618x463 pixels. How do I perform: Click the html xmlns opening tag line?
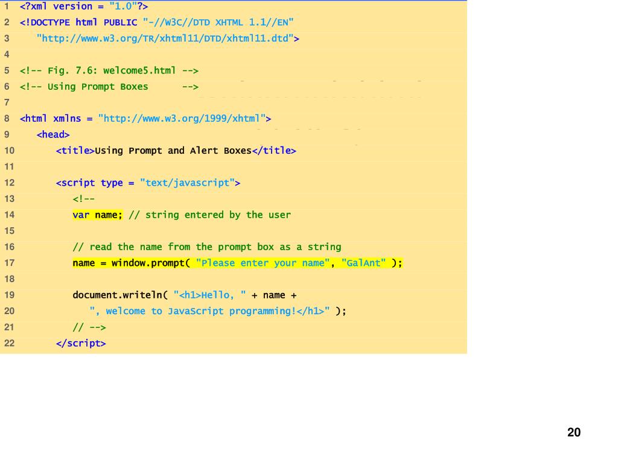click(x=145, y=119)
